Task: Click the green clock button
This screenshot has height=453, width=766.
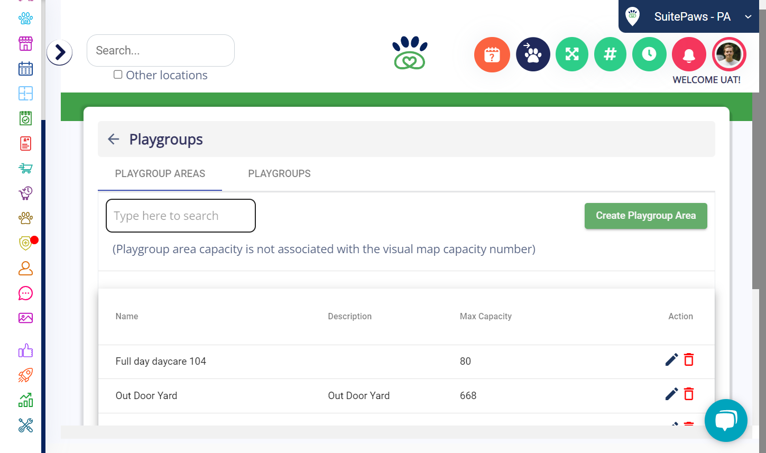Action: coord(649,54)
